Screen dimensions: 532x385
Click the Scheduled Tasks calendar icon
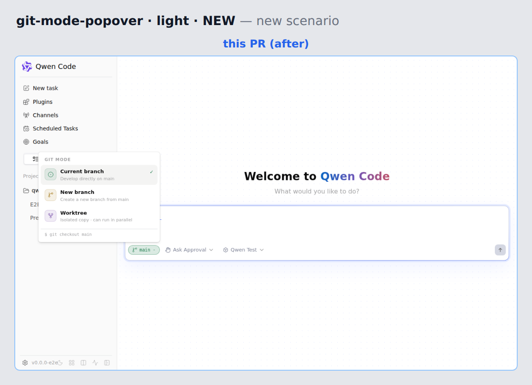click(x=26, y=128)
